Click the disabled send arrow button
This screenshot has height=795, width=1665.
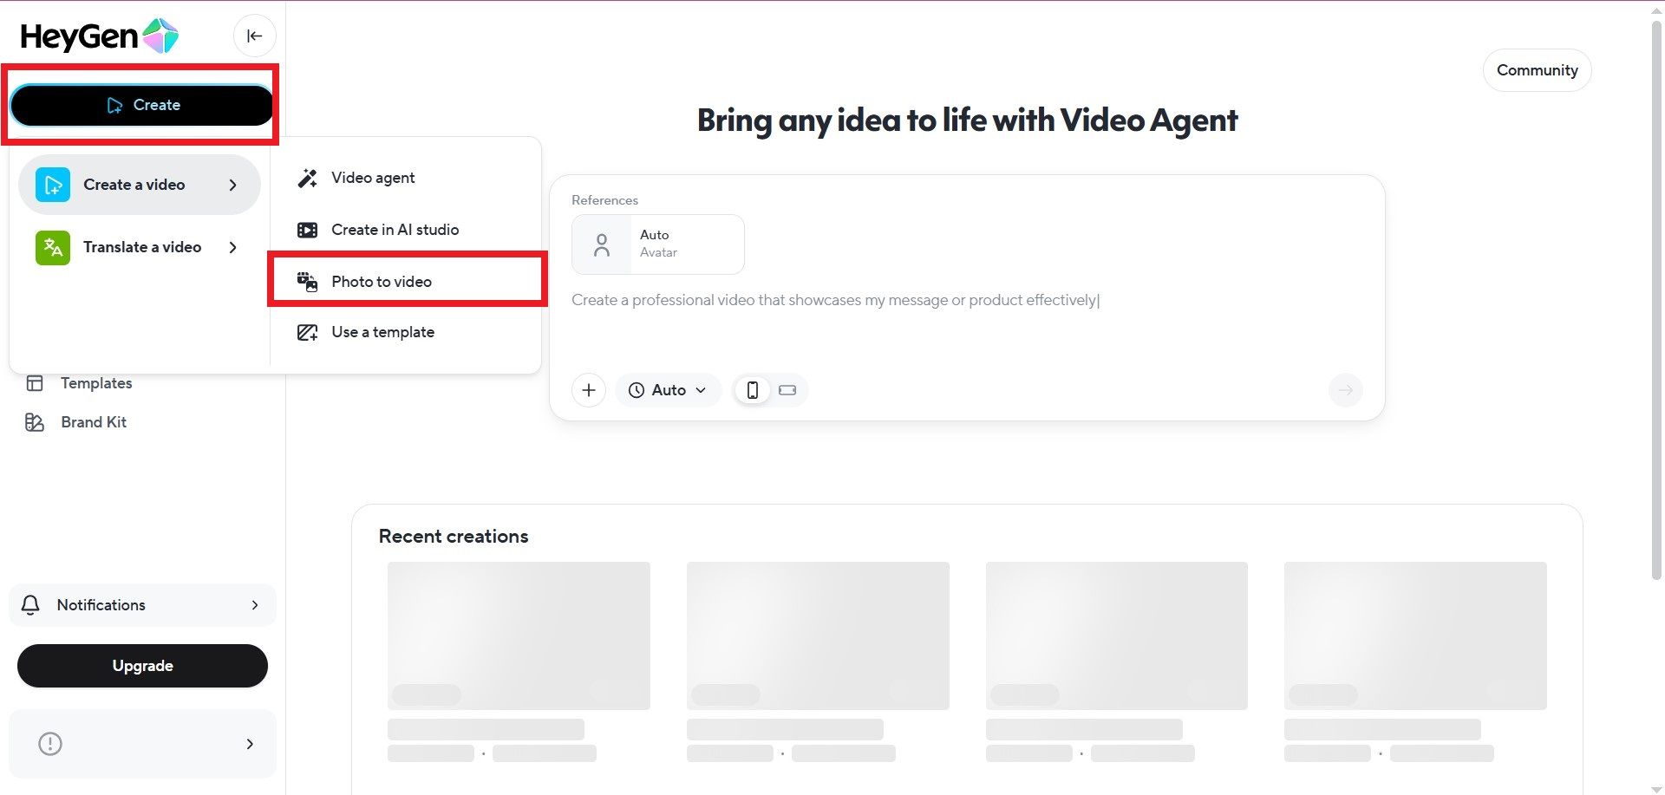click(1345, 390)
